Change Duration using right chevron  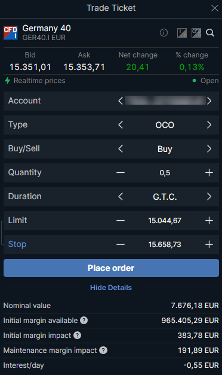209,196
